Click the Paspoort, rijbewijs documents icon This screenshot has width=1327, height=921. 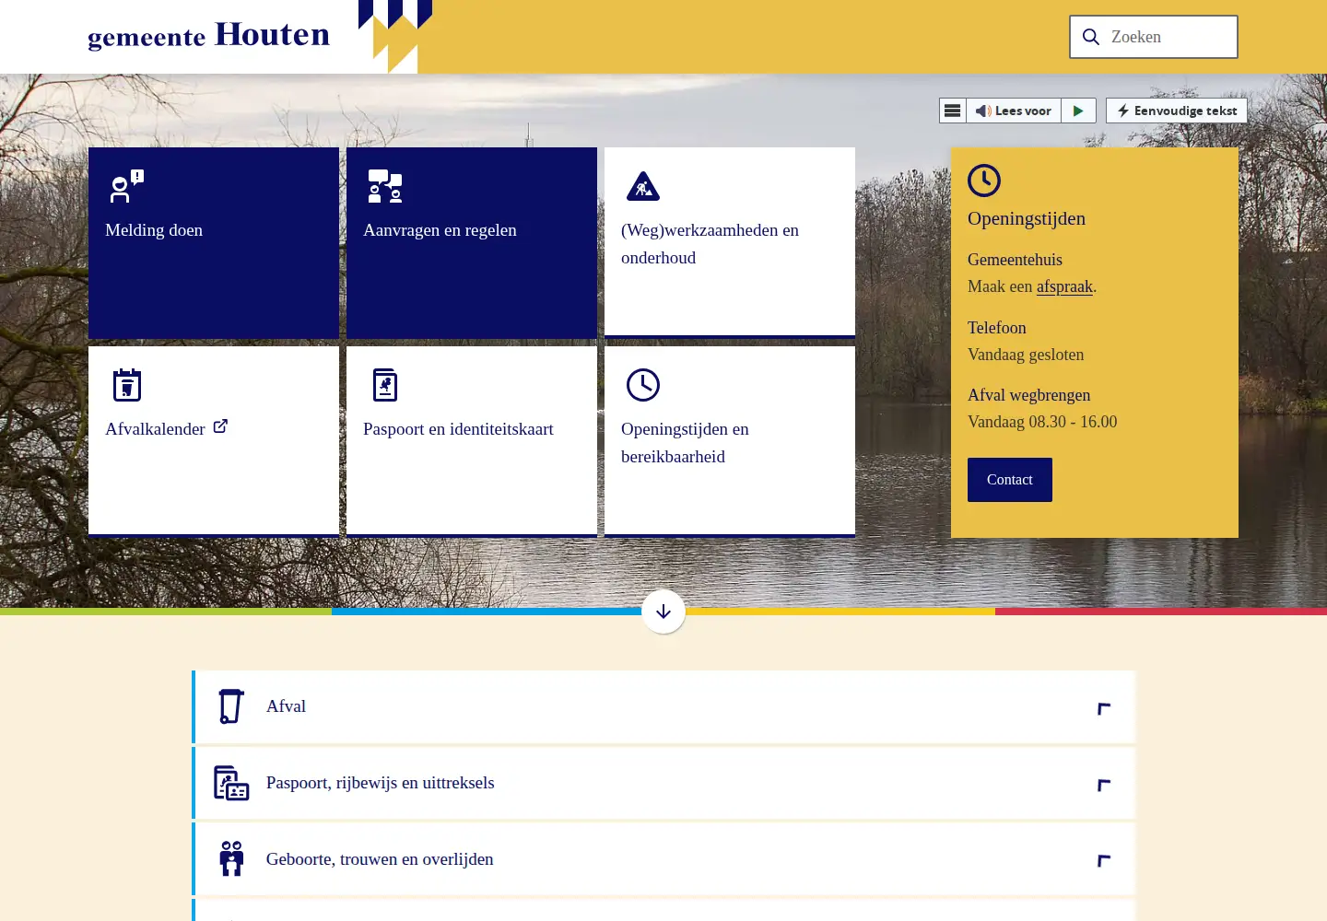pyautogui.click(x=231, y=783)
